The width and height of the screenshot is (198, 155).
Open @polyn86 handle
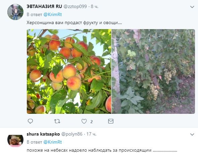point(72,134)
